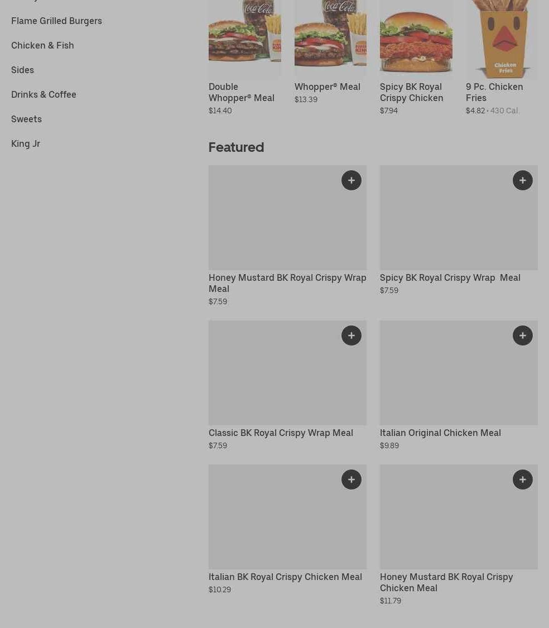
Task: Add Honey Mustard BK Royal Crispy Chicken Meal
Action: (x=523, y=480)
